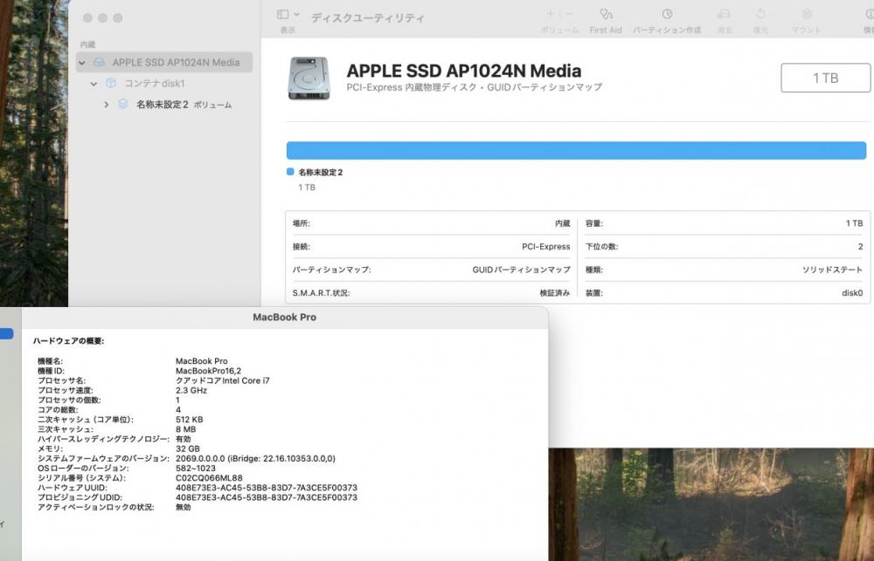Click the ハードウェアUUID value
This screenshot has width=874, height=561.
[267, 488]
